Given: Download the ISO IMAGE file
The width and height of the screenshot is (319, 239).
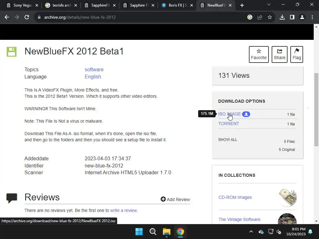Looking at the screenshot, I should point(229,114).
